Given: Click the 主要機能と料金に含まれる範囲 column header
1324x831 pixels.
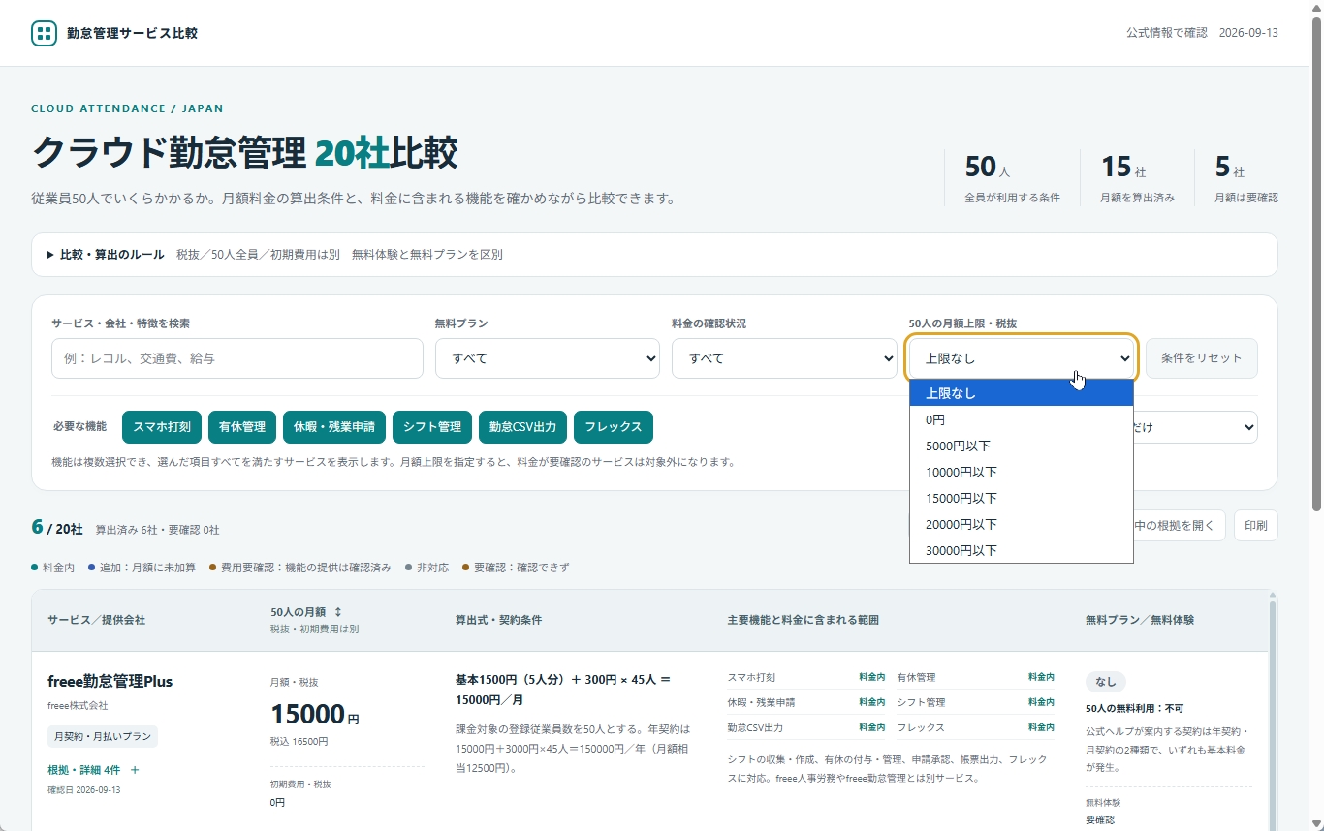Looking at the screenshot, I should point(804,620).
